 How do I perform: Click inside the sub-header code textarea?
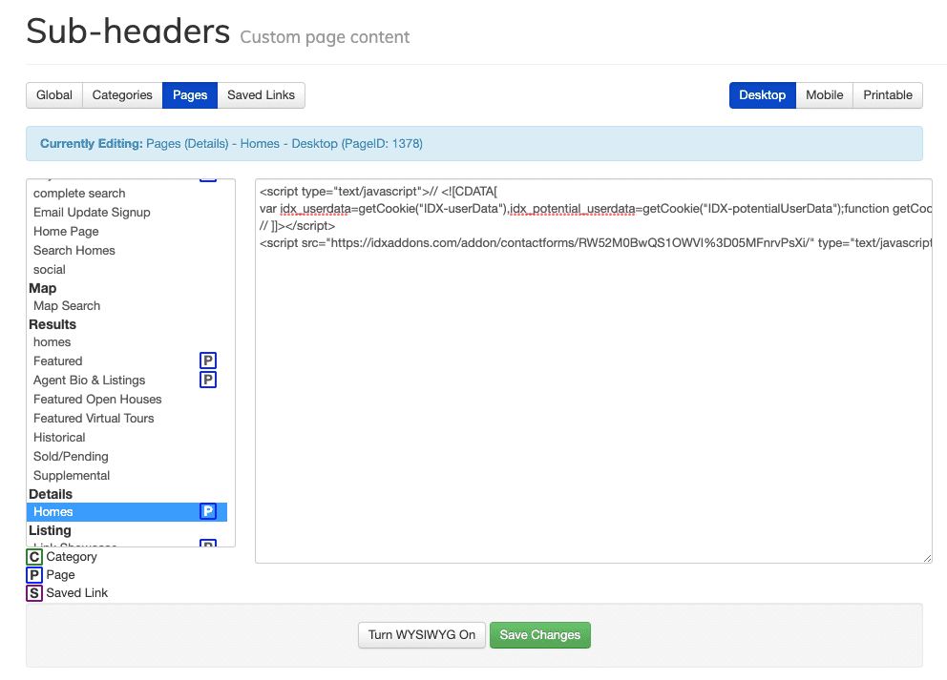point(594,371)
